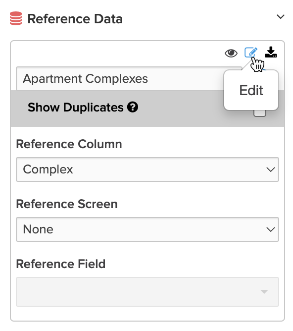The width and height of the screenshot is (293, 331).
Task: Click the red database icon
Action: (16, 18)
